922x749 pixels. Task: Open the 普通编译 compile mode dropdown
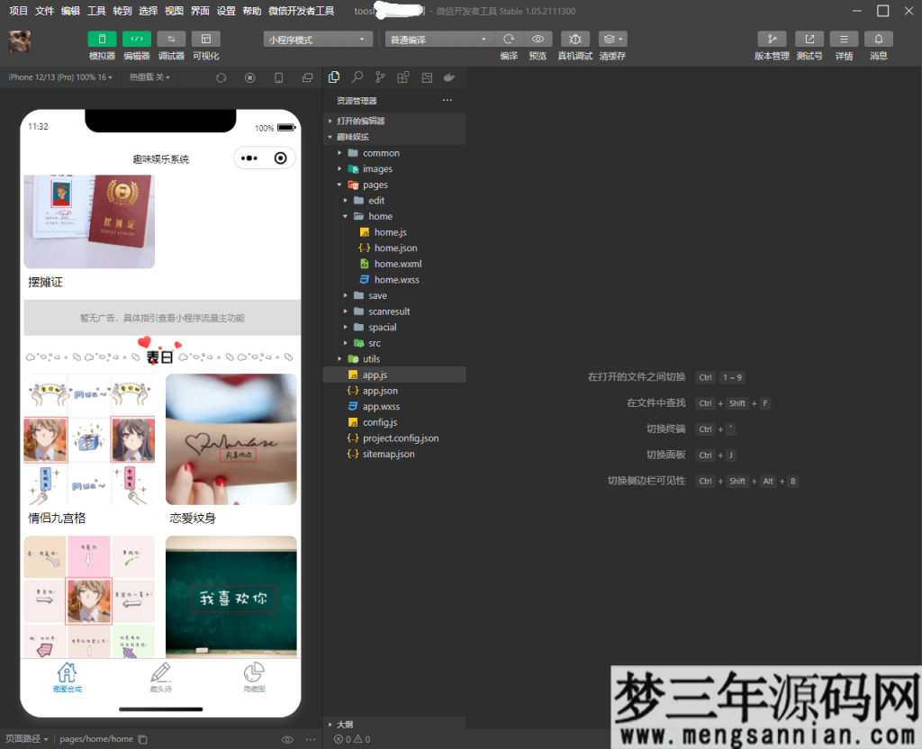click(438, 39)
